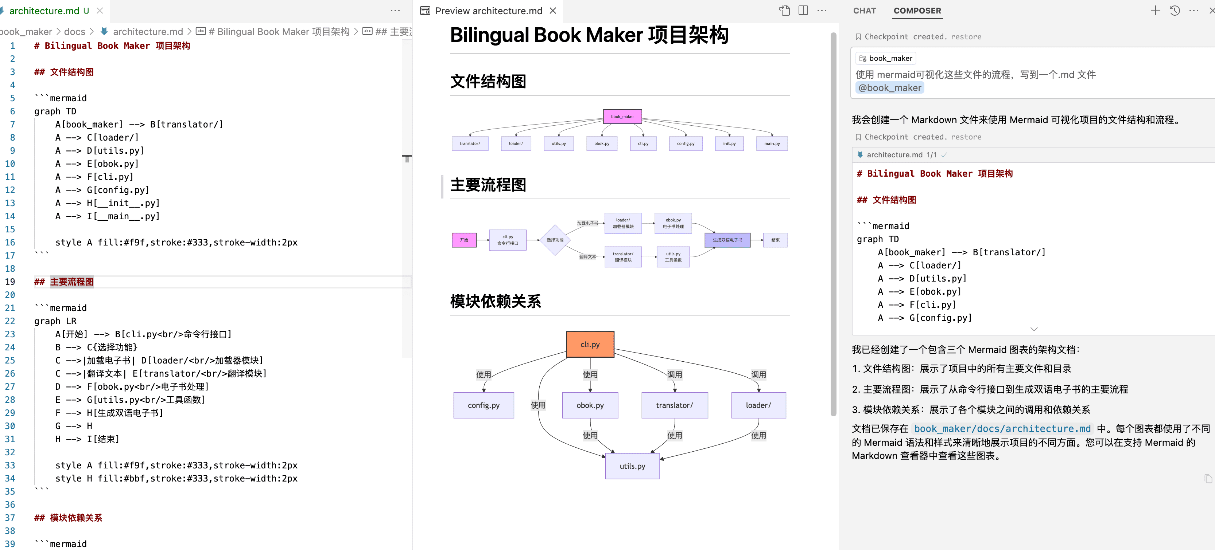
Task: Click line number 22 in gutter
Action: pyautogui.click(x=10, y=321)
